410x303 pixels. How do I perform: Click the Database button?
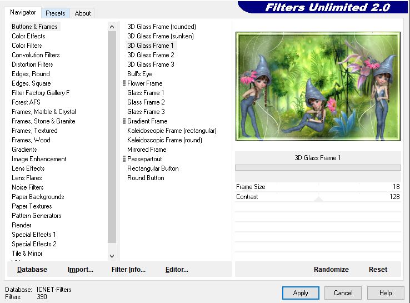32,269
